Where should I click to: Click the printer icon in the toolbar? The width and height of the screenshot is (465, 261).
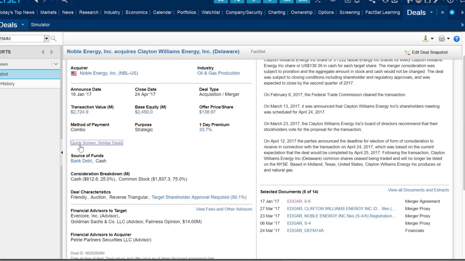pos(441,39)
